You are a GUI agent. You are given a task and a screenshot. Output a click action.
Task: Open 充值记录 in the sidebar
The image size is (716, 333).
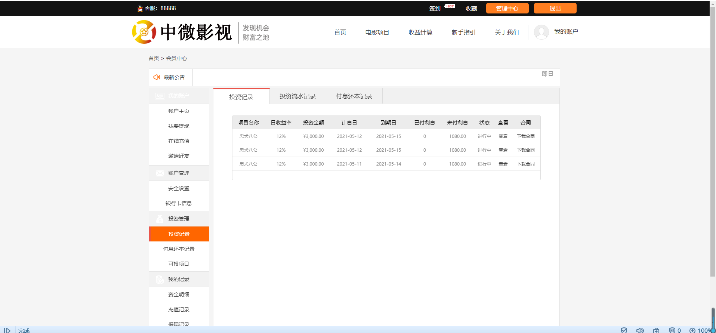pos(179,309)
